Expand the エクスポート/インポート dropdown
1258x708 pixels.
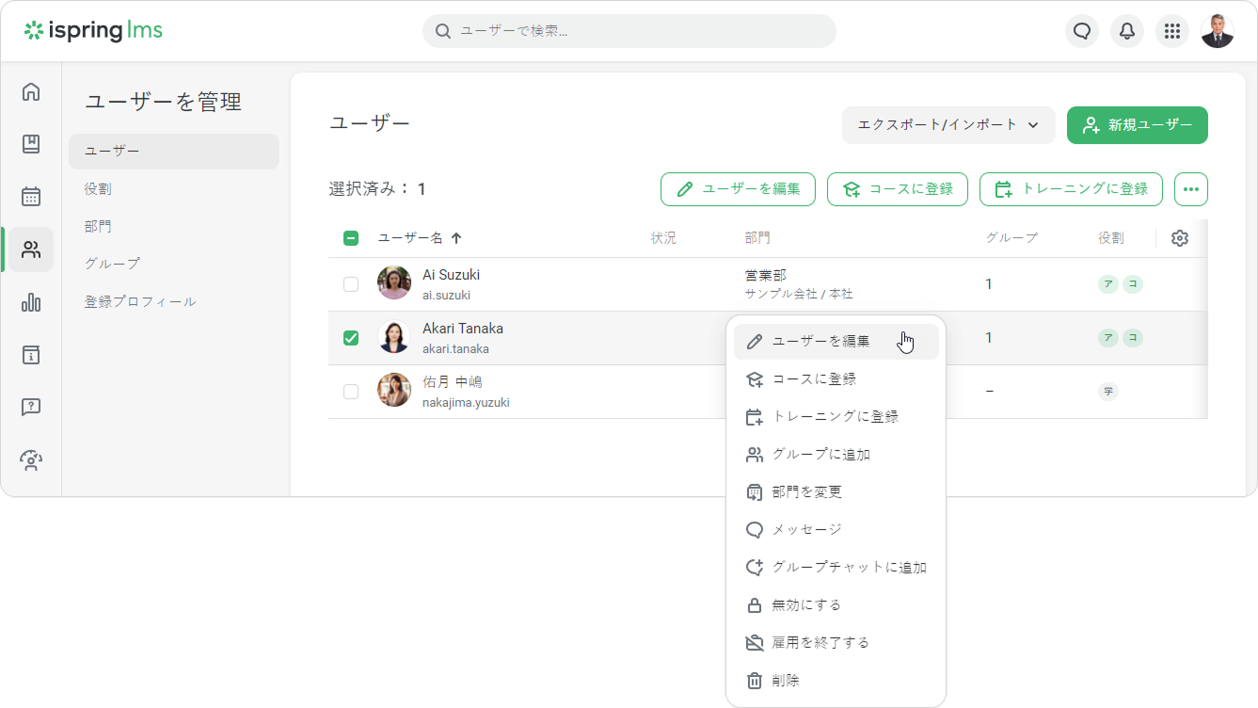tap(947, 125)
